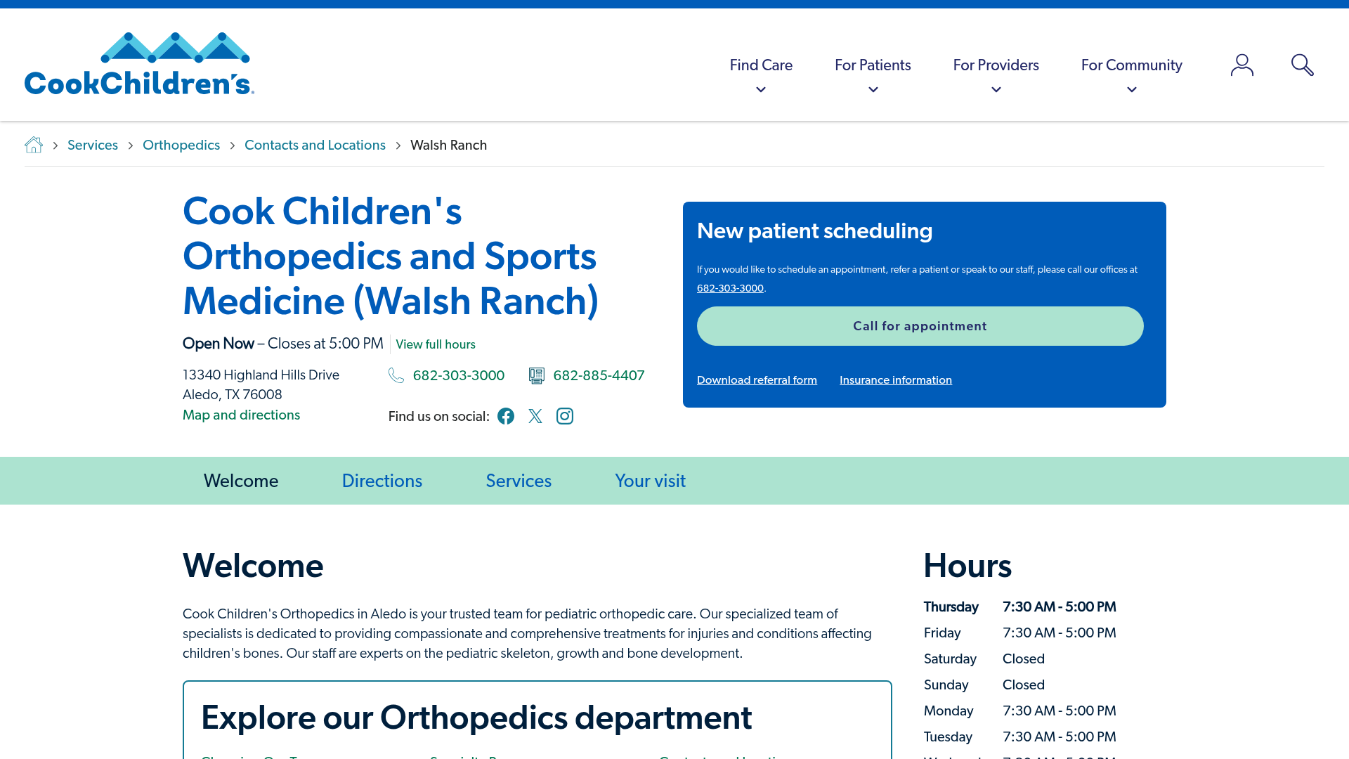Click the home icon in breadcrumbs

coord(33,145)
